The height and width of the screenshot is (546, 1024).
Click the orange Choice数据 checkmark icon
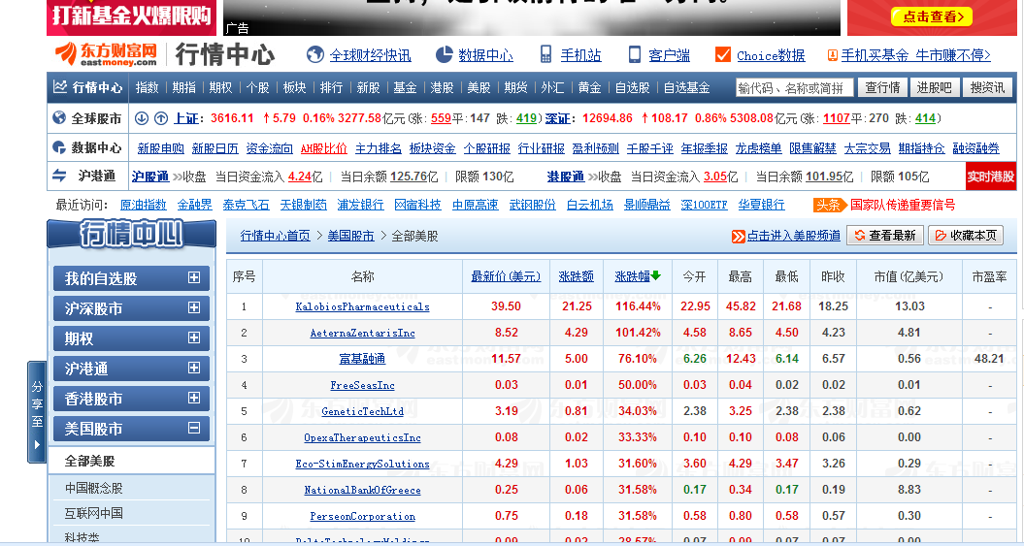click(x=723, y=55)
